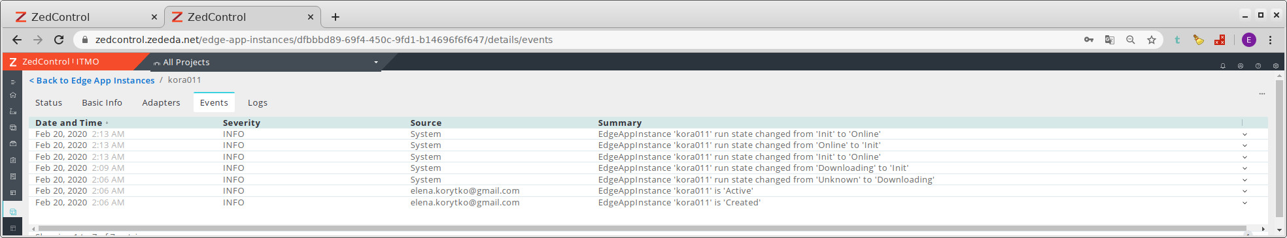Viewport: 1287px width, 238px height.
Task: Open the notifications bell icon
Action: 1222,66
